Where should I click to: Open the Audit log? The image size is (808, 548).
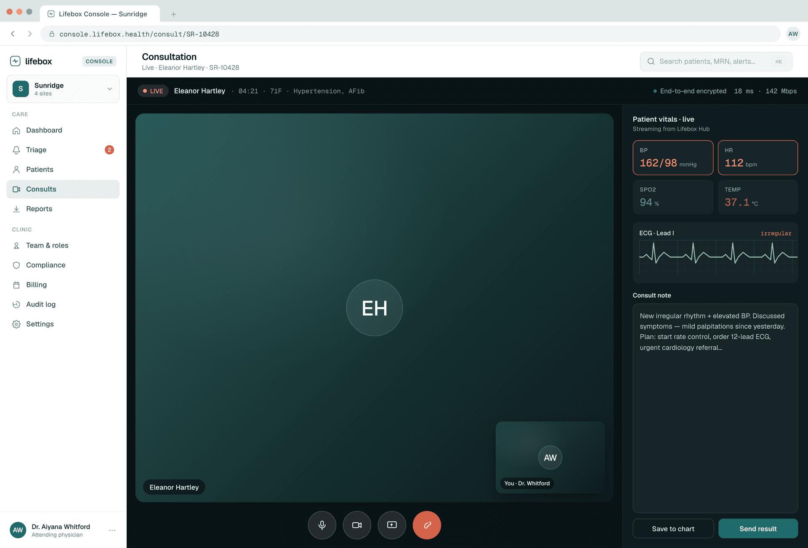(63, 304)
